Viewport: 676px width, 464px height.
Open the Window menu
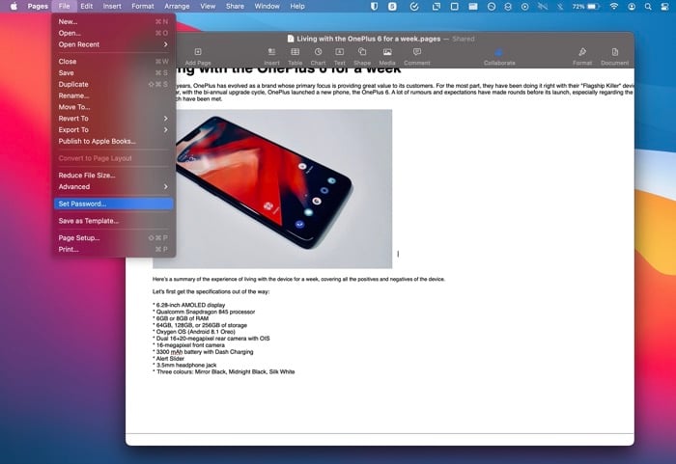pos(267,6)
